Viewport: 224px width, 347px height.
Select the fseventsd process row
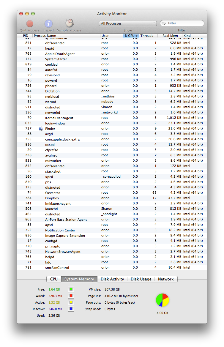[112, 193]
